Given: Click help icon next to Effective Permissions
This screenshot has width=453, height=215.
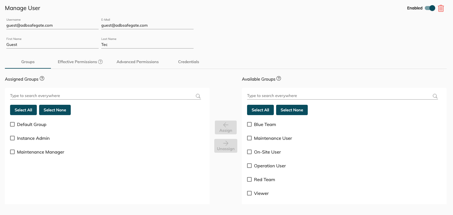Looking at the screenshot, I should 100,62.
